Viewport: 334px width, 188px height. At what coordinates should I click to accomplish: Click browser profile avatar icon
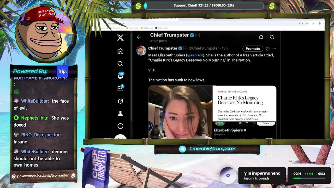click(320, 23)
